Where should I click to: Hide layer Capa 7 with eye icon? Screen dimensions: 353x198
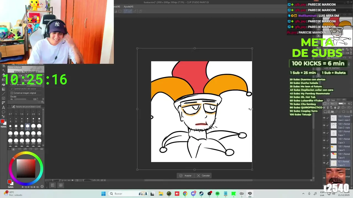click(324, 133)
